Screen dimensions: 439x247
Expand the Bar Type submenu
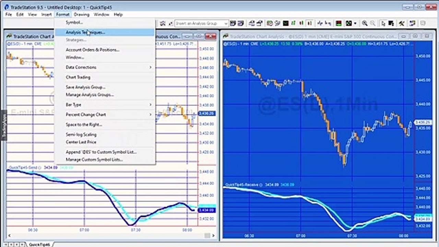[105, 105]
